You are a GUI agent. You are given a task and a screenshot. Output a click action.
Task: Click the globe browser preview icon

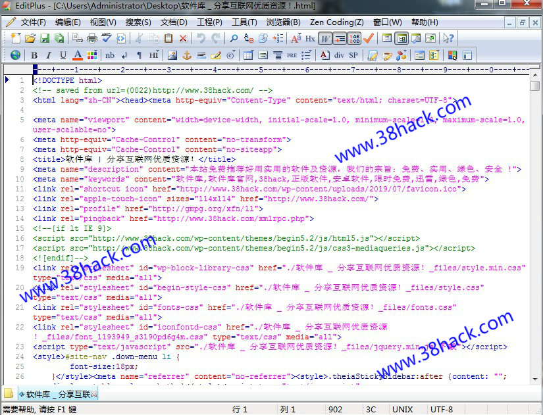tap(15, 55)
